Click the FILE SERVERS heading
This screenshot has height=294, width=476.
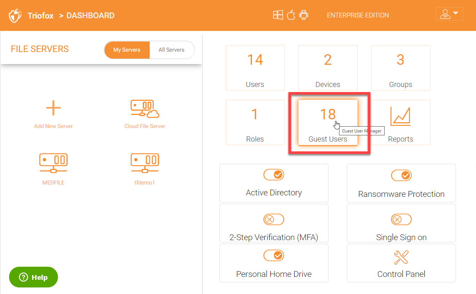pyautogui.click(x=40, y=49)
